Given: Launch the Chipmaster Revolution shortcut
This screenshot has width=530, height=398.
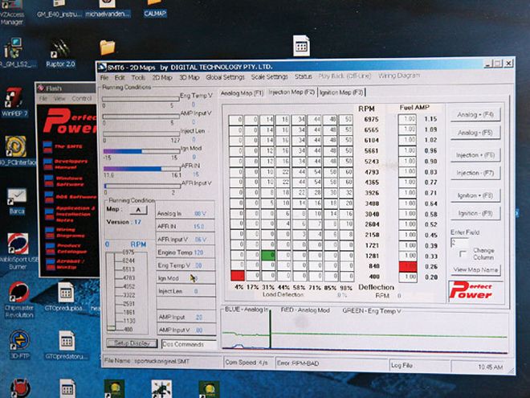Looking at the screenshot, I should pyautogui.click(x=19, y=300).
